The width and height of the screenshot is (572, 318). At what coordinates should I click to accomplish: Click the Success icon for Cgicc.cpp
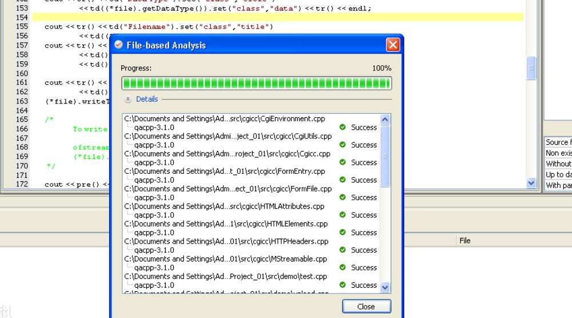(x=343, y=162)
